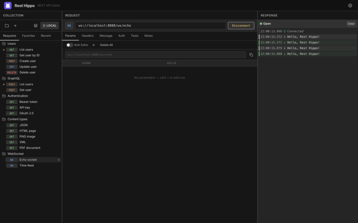Select the received message at 22:00:15.880
Viewport: 358px width, 223px height.
(x=307, y=54)
